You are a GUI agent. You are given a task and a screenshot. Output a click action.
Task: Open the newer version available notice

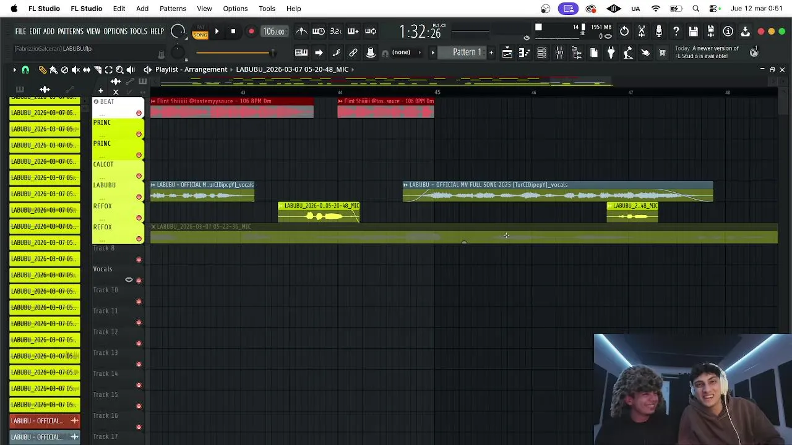[707, 52]
